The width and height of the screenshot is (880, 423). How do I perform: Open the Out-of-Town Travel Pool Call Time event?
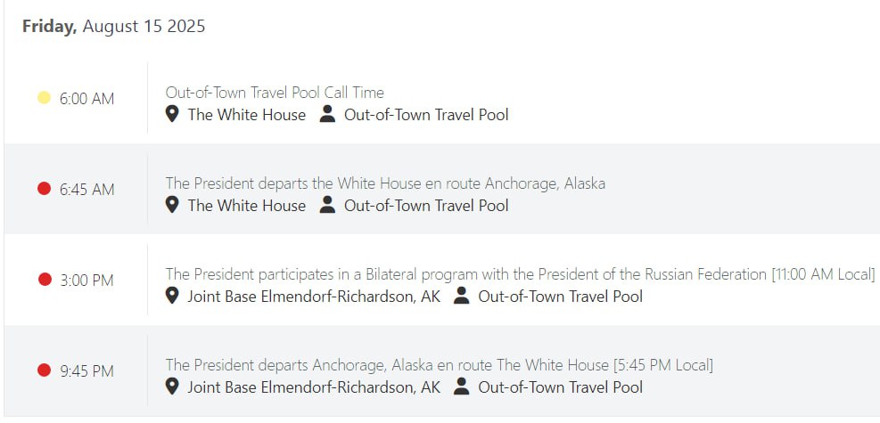point(275,93)
